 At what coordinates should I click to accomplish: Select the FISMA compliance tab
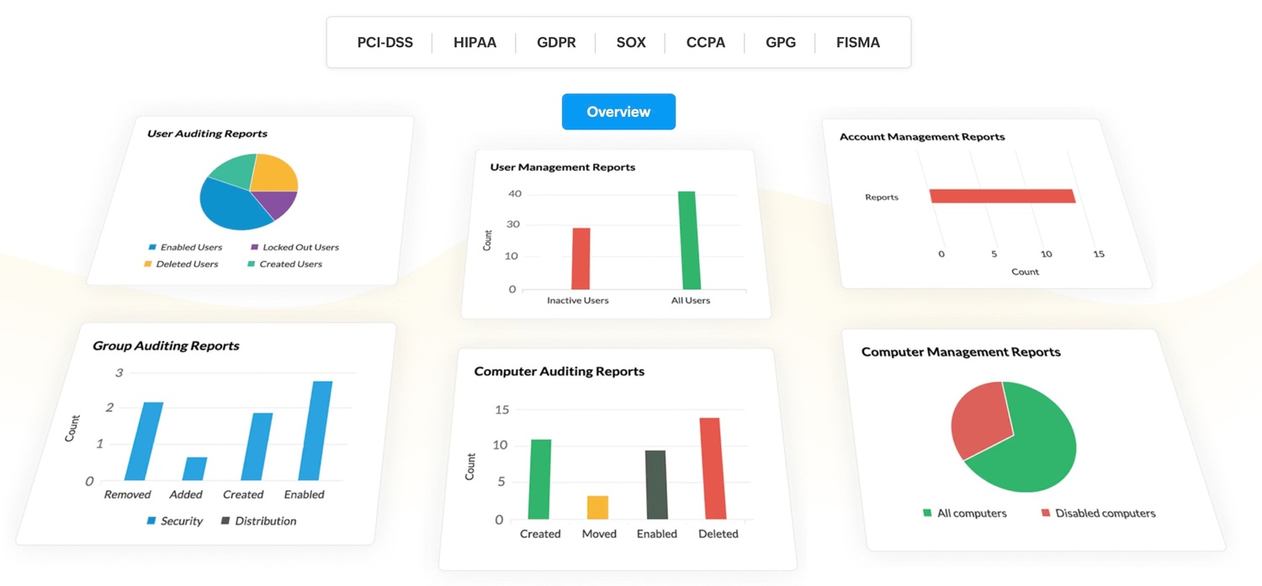coord(857,42)
